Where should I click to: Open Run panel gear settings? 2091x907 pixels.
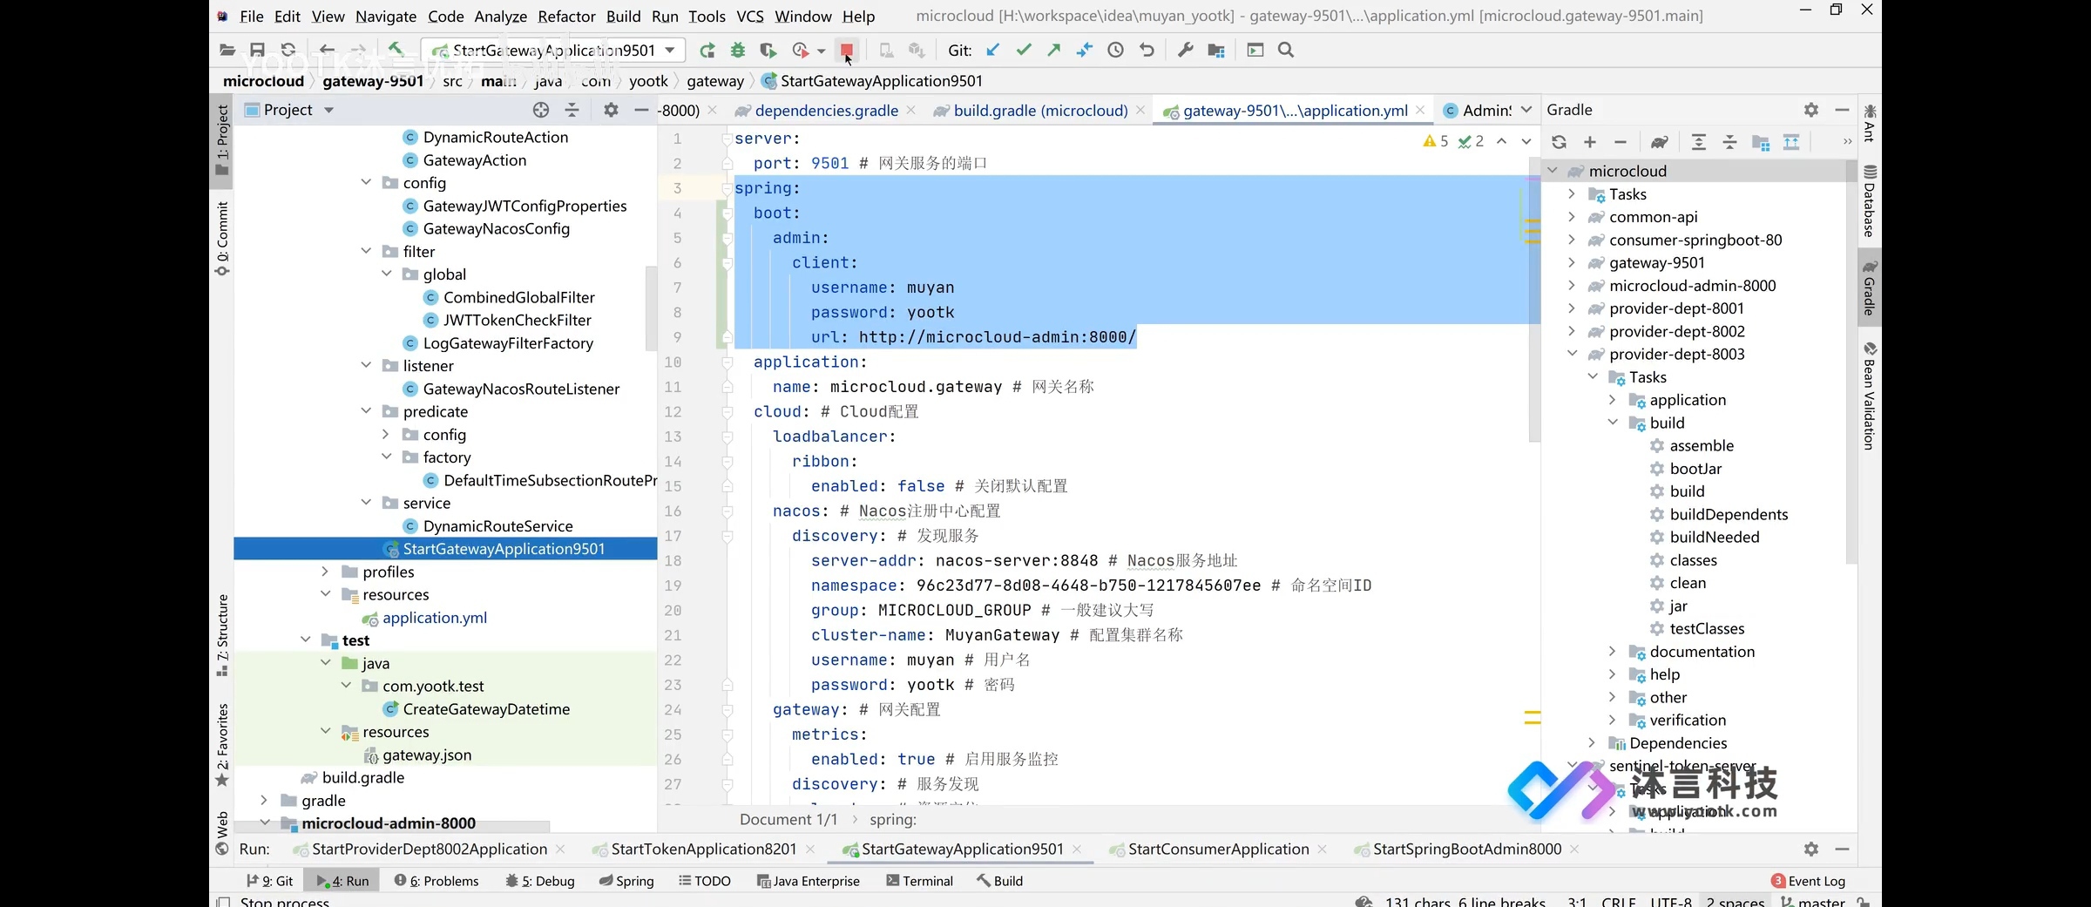(1811, 849)
